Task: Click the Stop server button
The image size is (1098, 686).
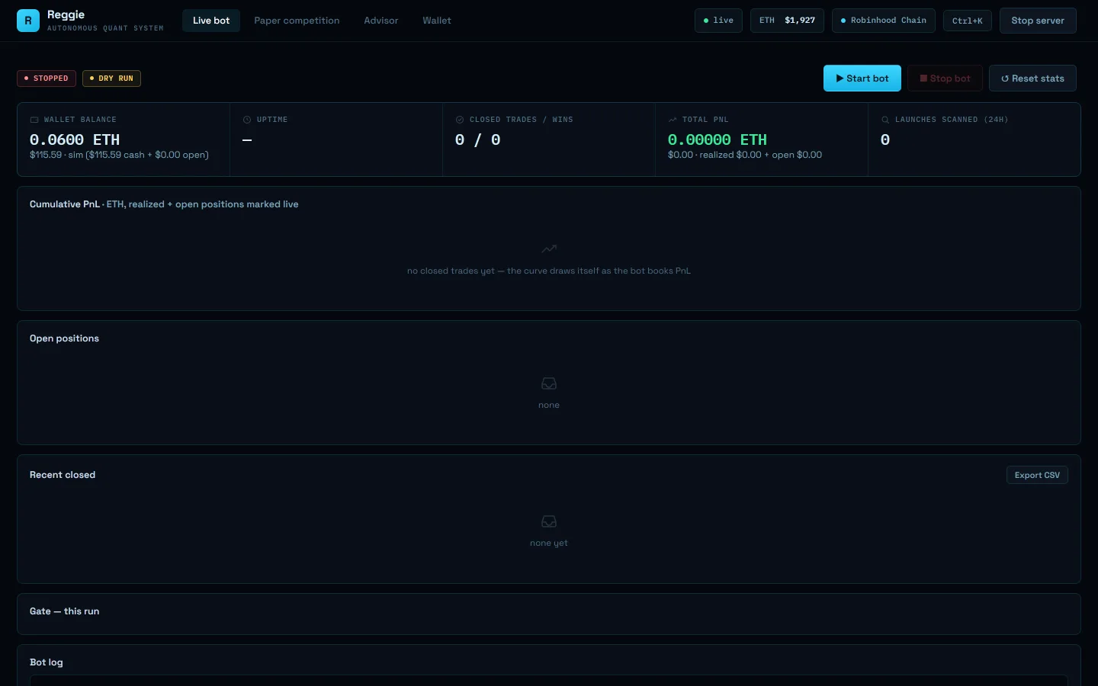Action: click(x=1038, y=21)
